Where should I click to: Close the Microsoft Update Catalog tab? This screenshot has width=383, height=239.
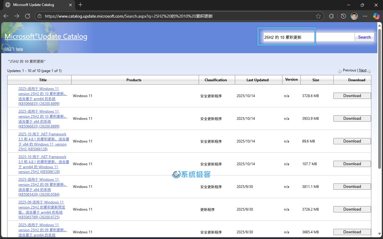(71, 5)
